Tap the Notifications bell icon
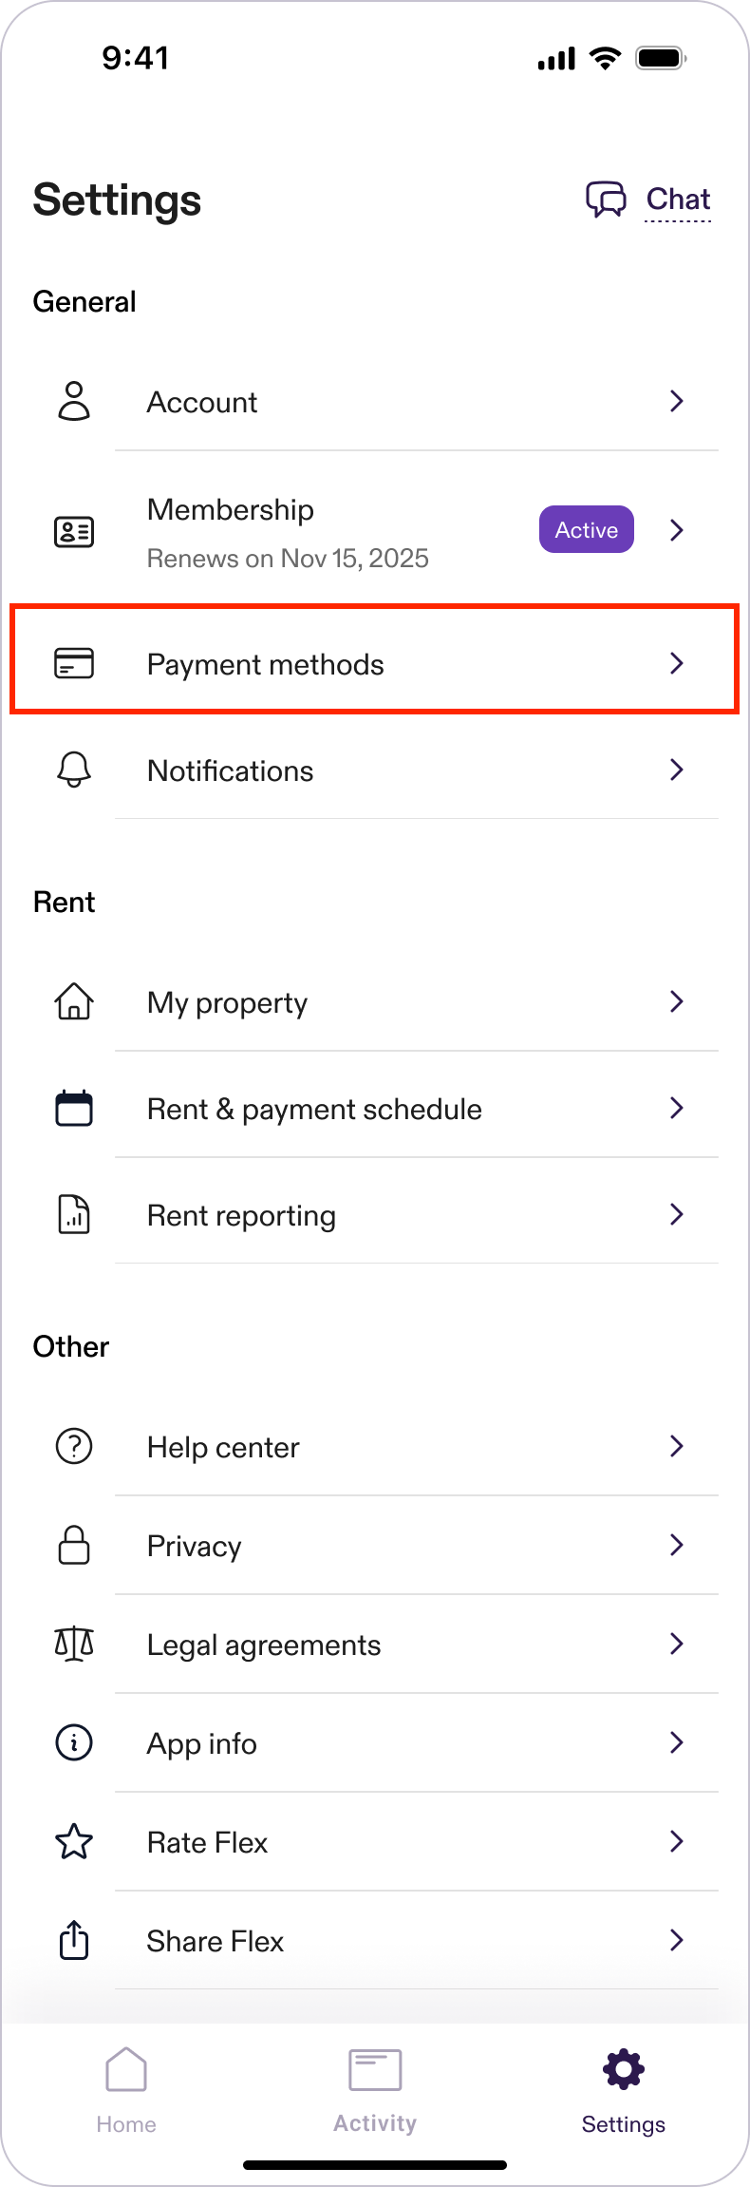The image size is (750, 2187). tap(74, 770)
